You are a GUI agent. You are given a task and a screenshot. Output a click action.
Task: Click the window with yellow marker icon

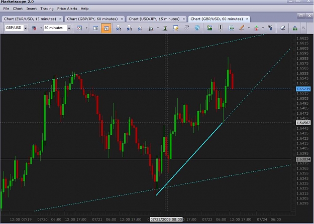point(176,28)
